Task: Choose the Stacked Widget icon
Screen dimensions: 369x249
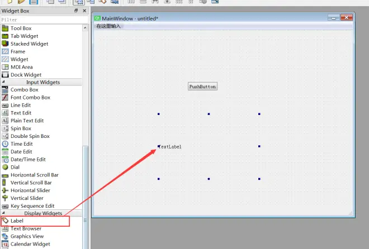Action: 5,44
